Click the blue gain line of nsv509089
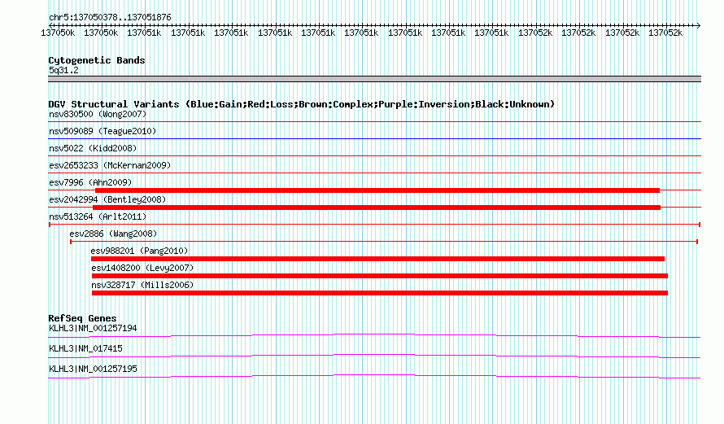724x424 pixels. coord(374,138)
